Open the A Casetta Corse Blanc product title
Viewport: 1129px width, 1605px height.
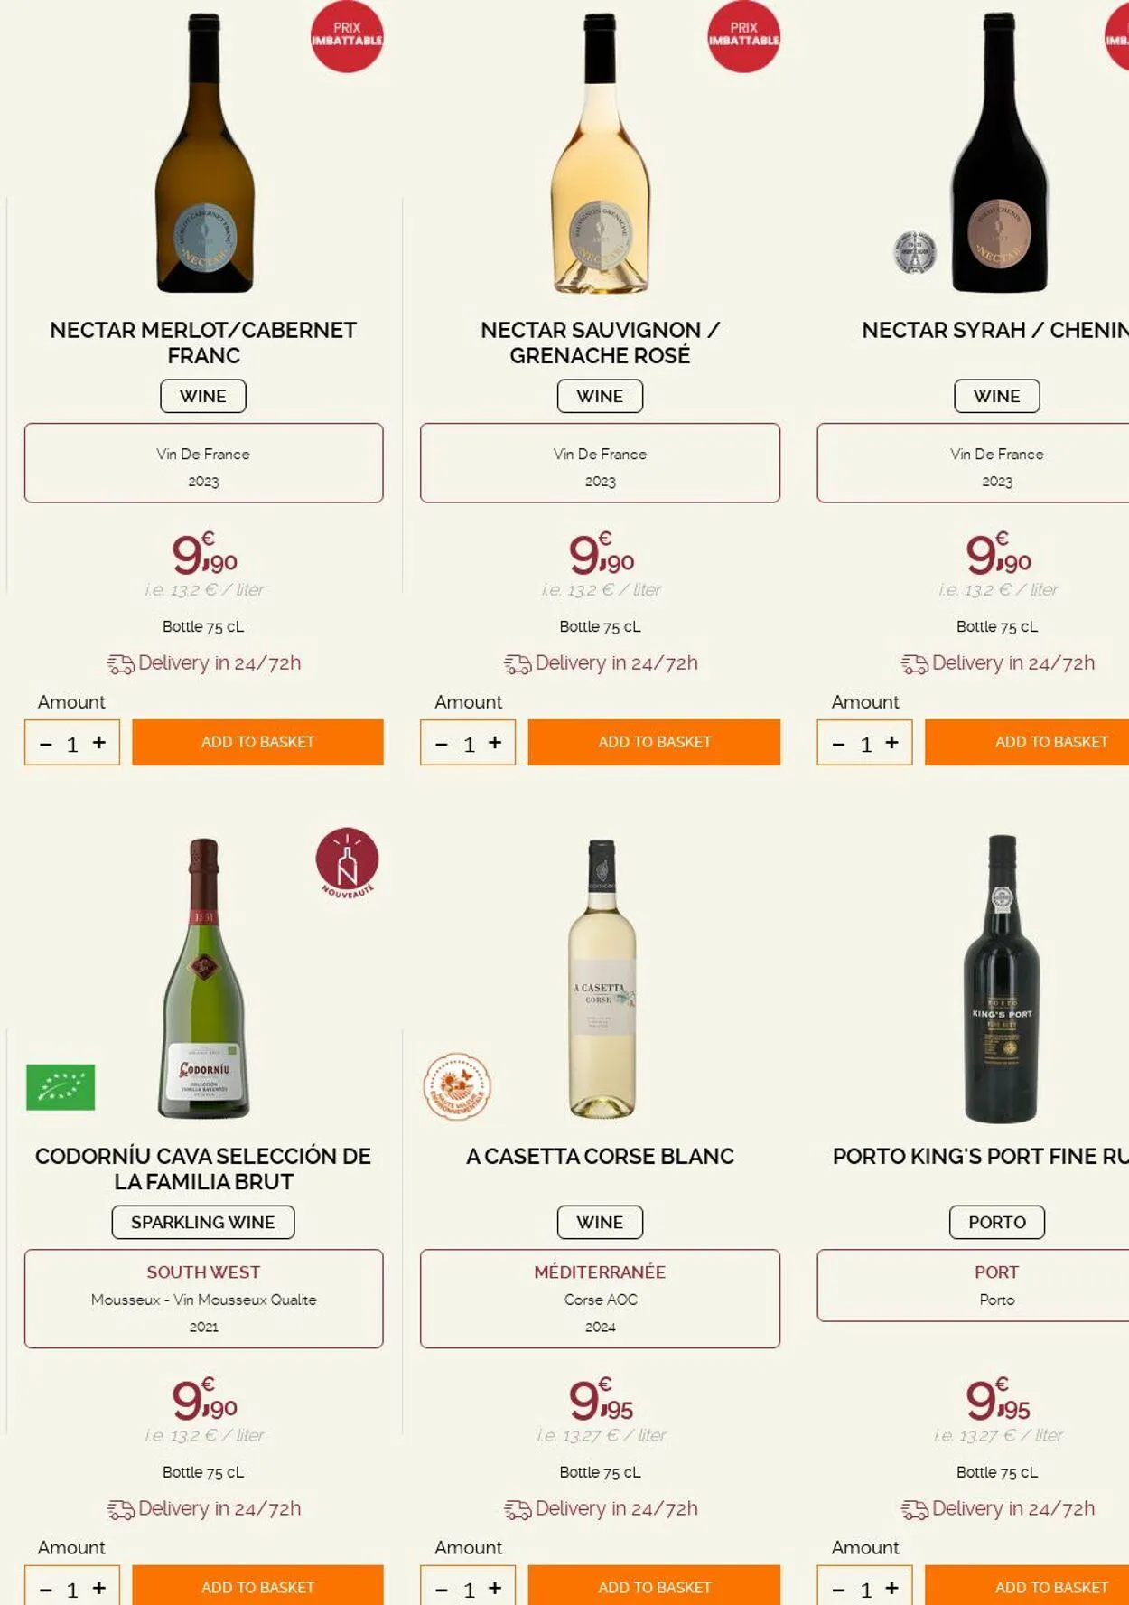tap(600, 1156)
